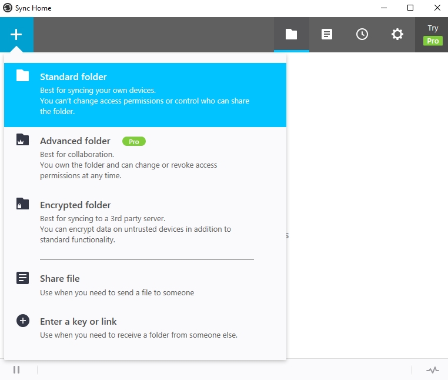The width and height of the screenshot is (448, 380).
Task: Click the Standard folder icon
Action: coord(22,75)
